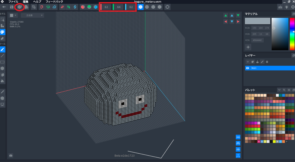Click the red flip axis icon

(x=42, y=7)
